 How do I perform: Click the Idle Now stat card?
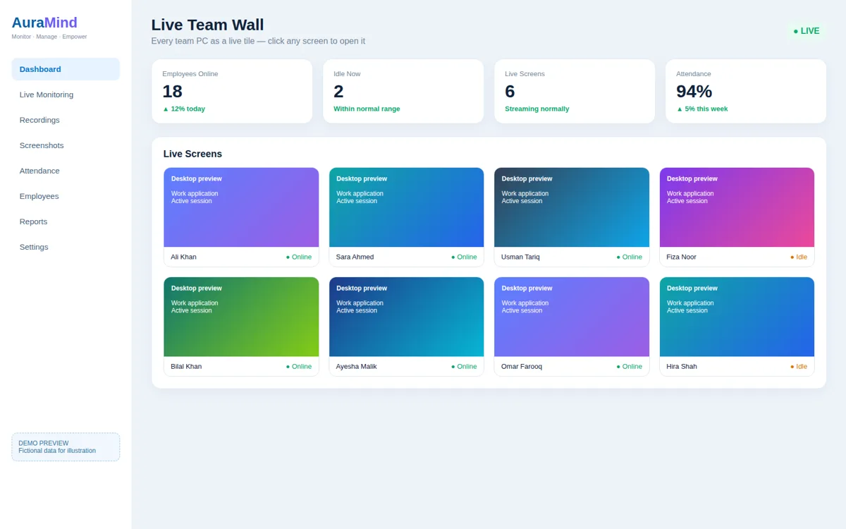(x=403, y=91)
